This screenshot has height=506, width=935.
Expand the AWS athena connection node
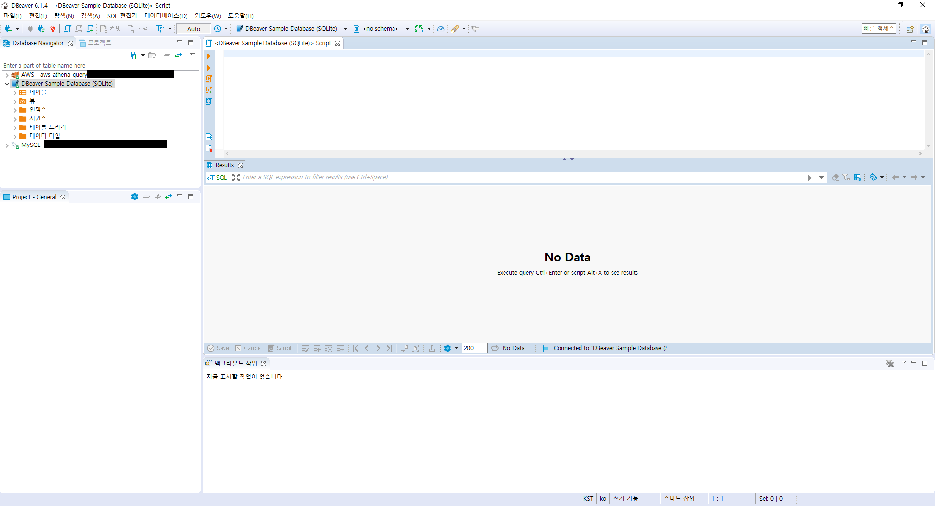click(7, 75)
